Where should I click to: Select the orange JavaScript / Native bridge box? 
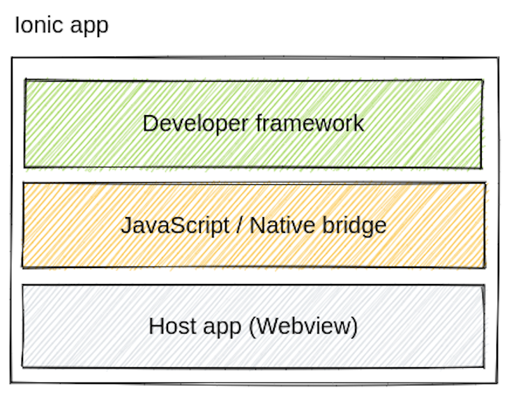(x=254, y=225)
